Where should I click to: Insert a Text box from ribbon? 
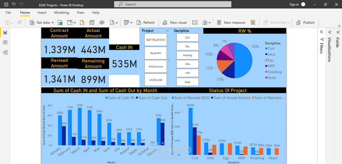click(x=195, y=22)
